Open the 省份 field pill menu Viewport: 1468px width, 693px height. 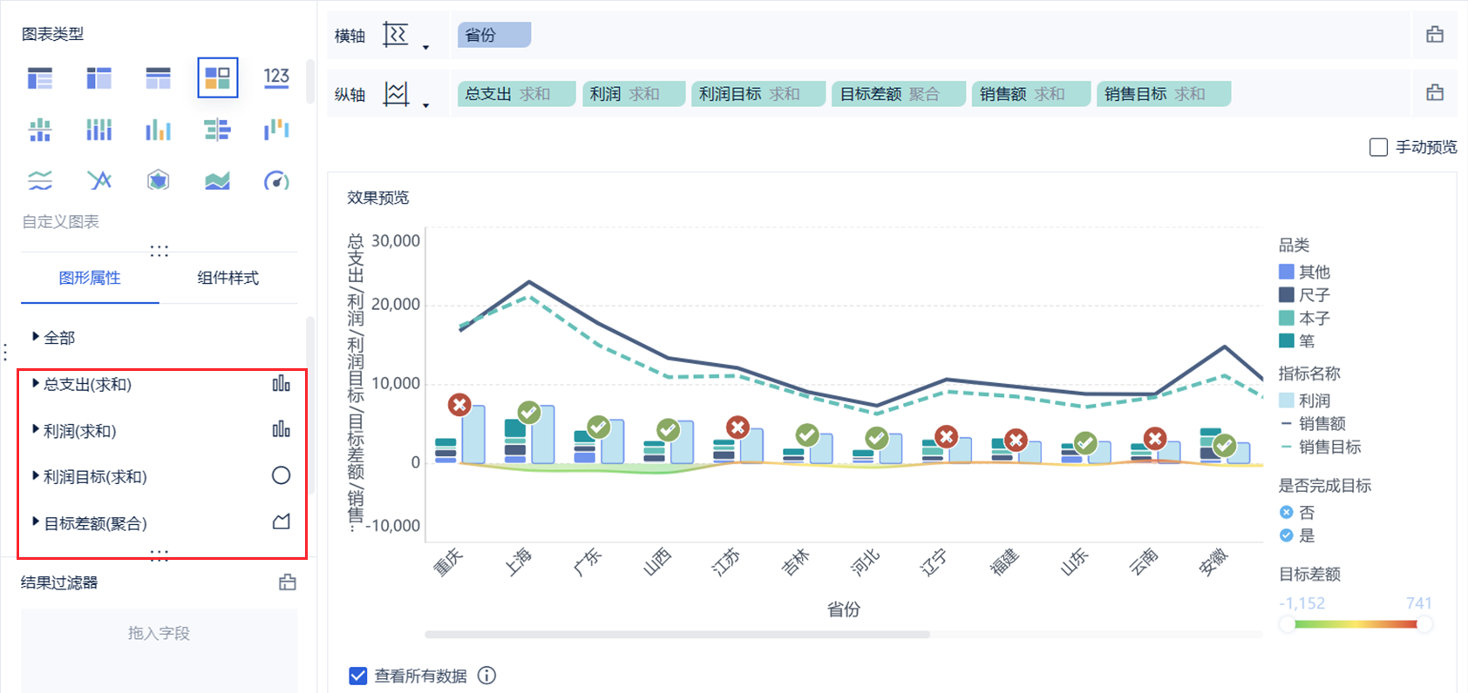494,35
